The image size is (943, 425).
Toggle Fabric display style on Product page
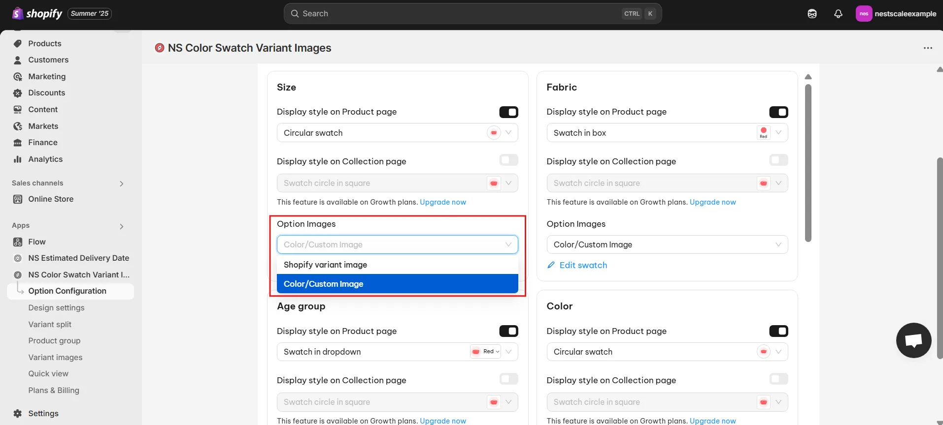[x=778, y=112]
